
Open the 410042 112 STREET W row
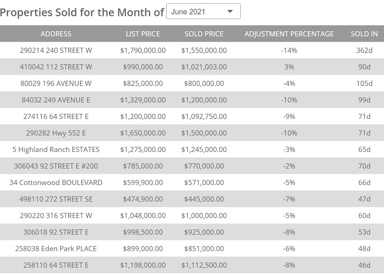click(x=56, y=67)
